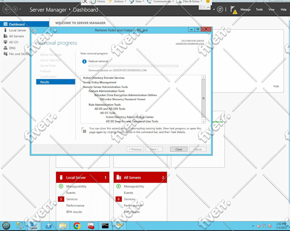The width and height of the screenshot is (290, 231).
Task: Click the X icon in remote session toolbar
Action: tap(85, 2)
